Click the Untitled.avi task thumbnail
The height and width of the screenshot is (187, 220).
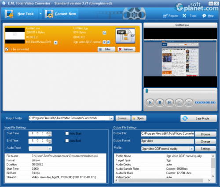tap(15, 36)
